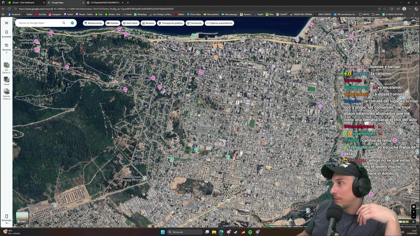Viewport: 420px width, 236px height.
Task: Click the Aldea Andina hotel pin
Action: pos(67,67)
